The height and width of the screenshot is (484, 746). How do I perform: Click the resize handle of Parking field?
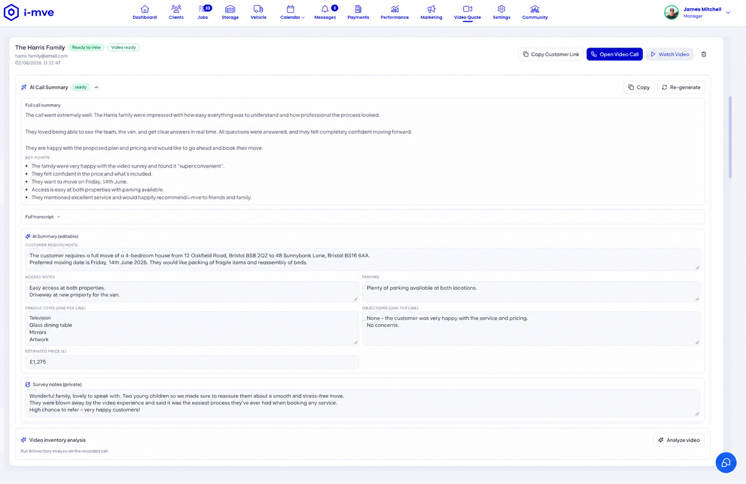(697, 299)
